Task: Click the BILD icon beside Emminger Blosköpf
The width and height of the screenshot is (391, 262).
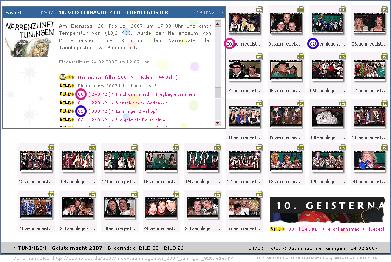Action: point(67,111)
